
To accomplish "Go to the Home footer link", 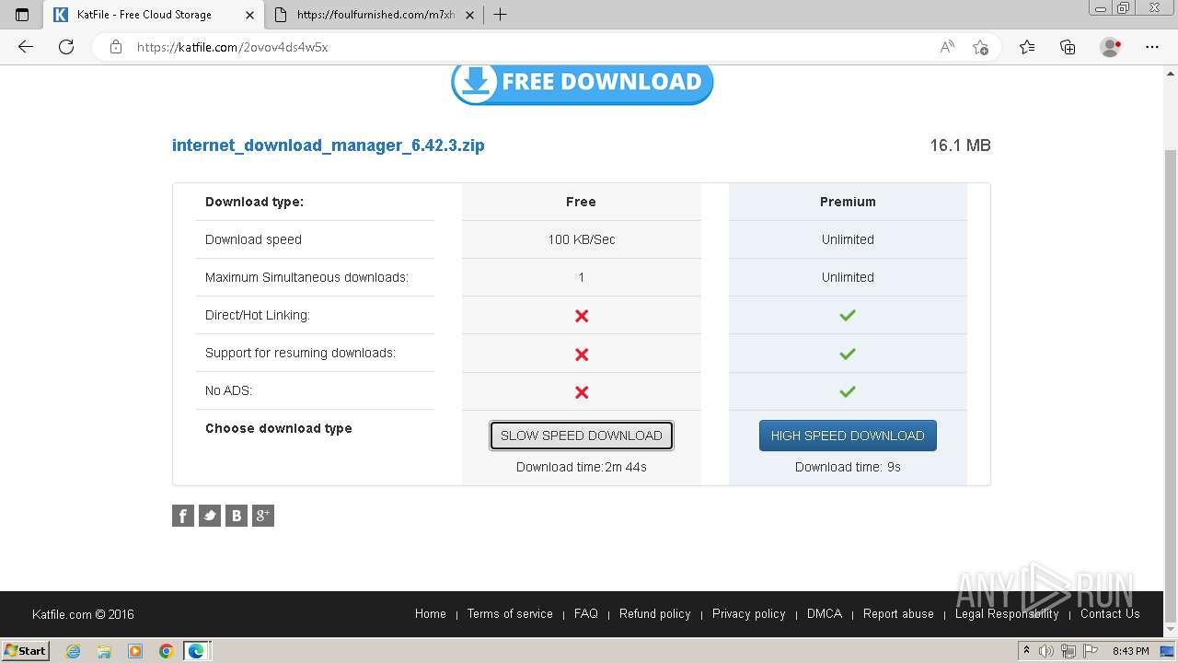I will click(431, 613).
